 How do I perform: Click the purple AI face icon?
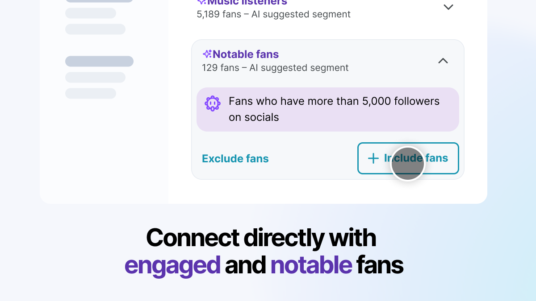213,103
